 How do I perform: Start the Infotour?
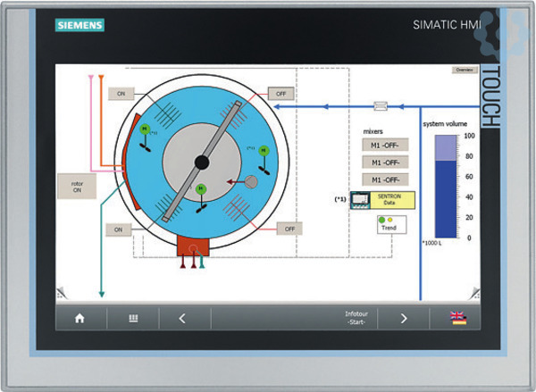[x=356, y=318]
